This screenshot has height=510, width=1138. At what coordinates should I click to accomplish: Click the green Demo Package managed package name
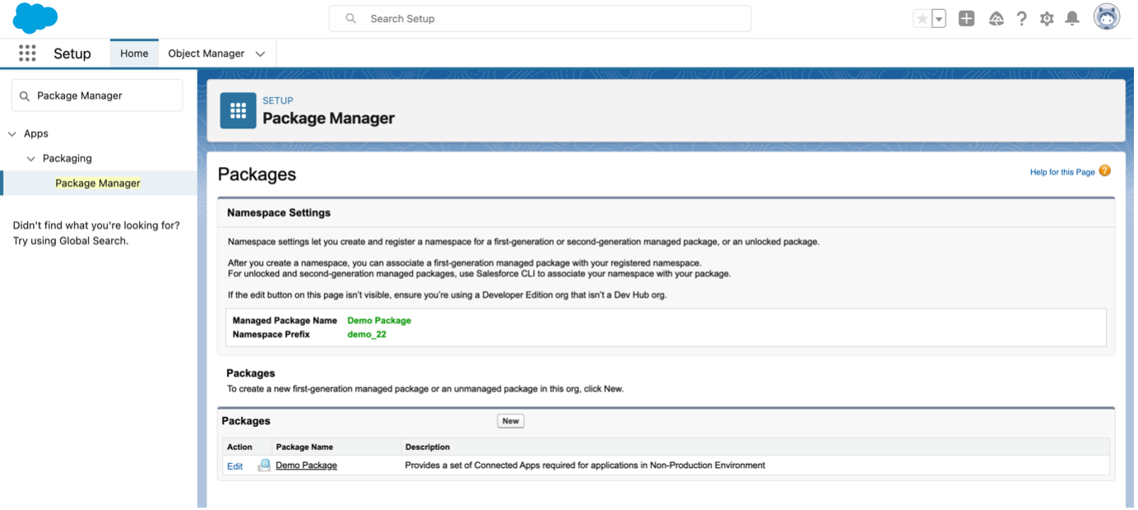coord(379,321)
